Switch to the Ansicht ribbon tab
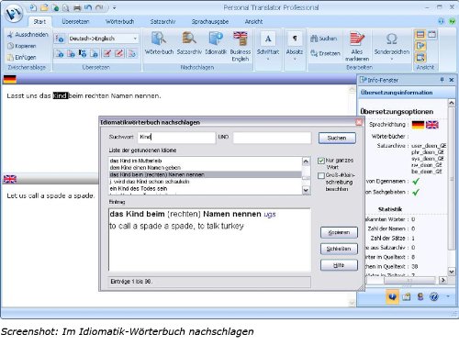Viewport: 459px width, 345px height. coord(253,21)
